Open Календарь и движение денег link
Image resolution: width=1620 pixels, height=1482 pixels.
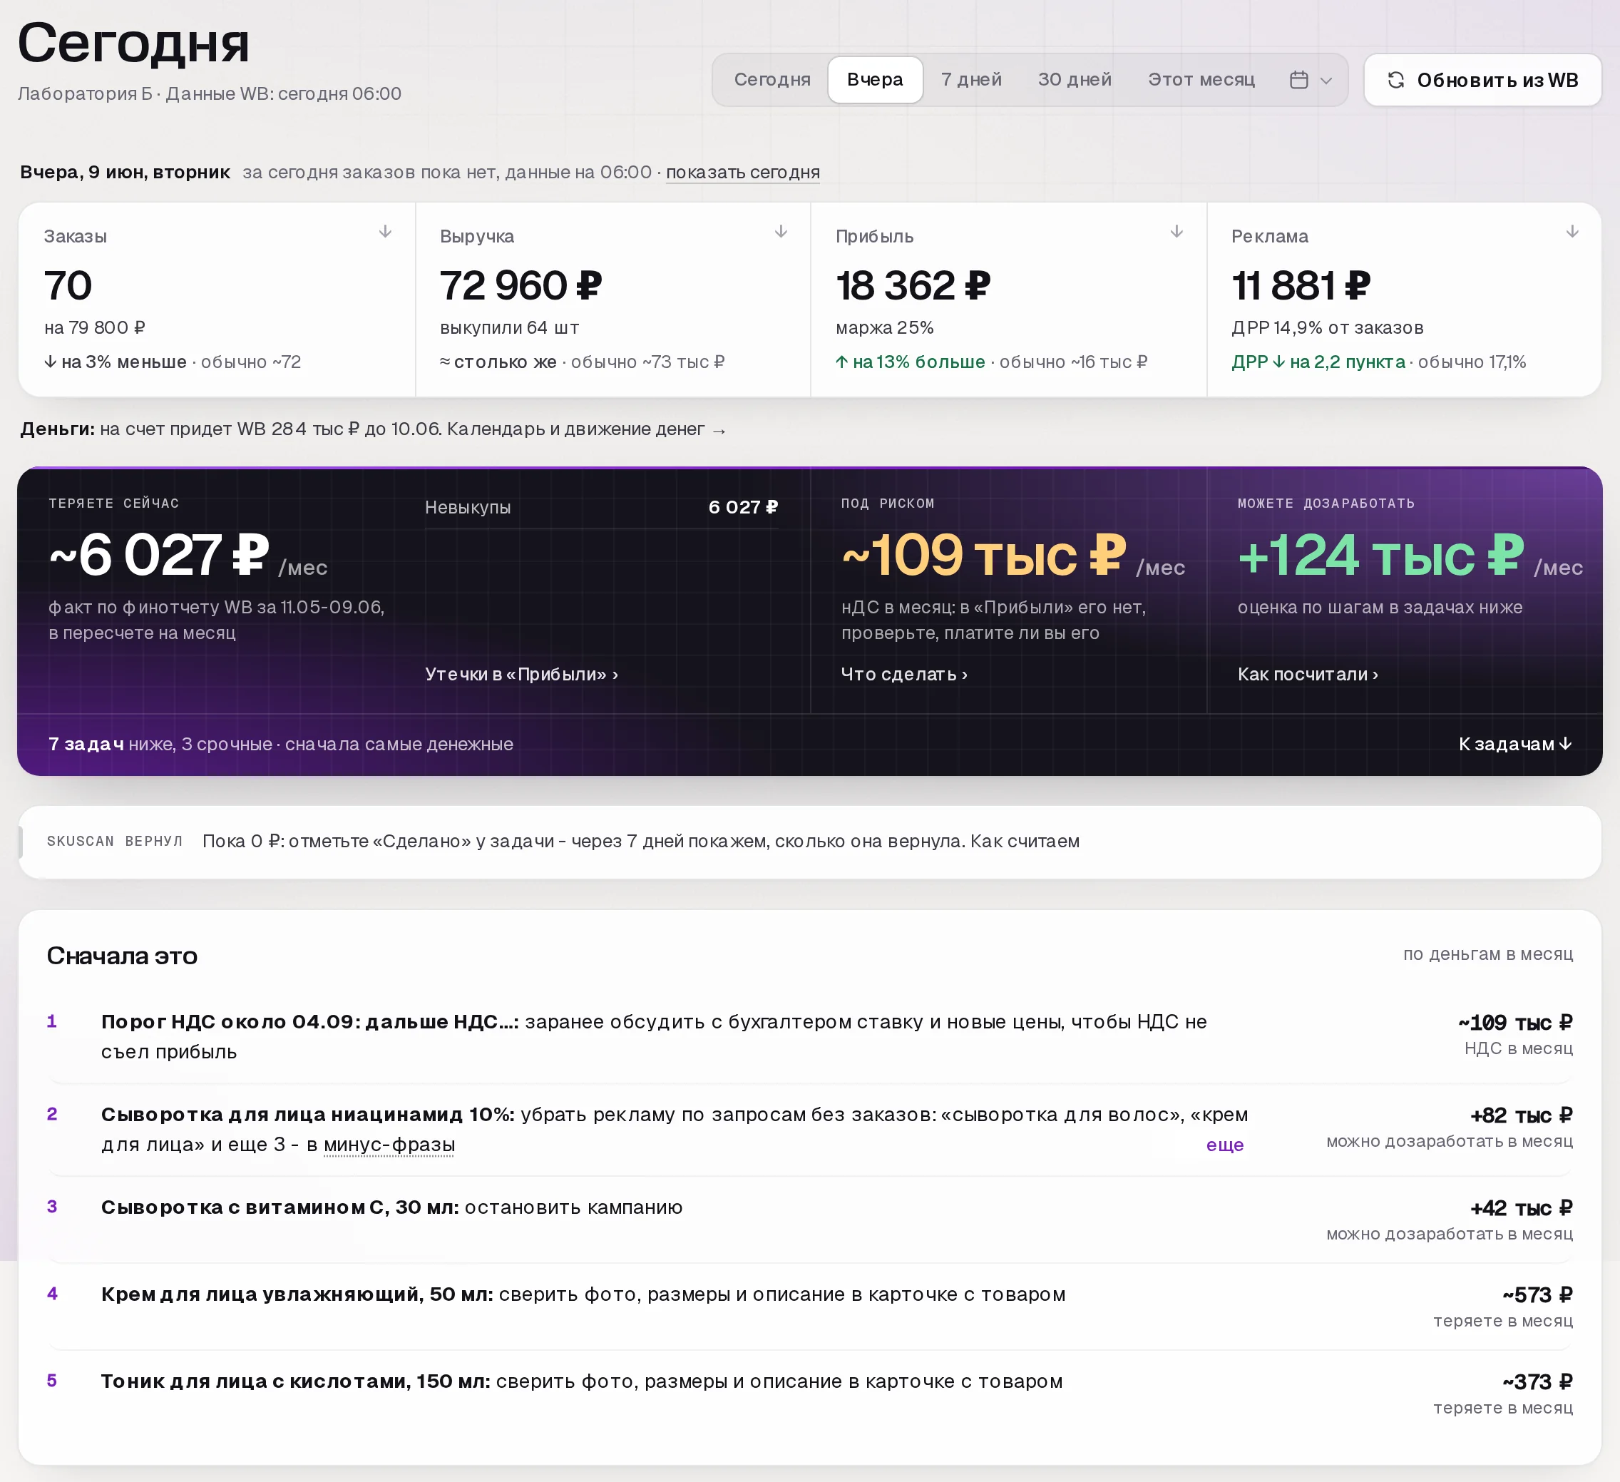coord(586,429)
